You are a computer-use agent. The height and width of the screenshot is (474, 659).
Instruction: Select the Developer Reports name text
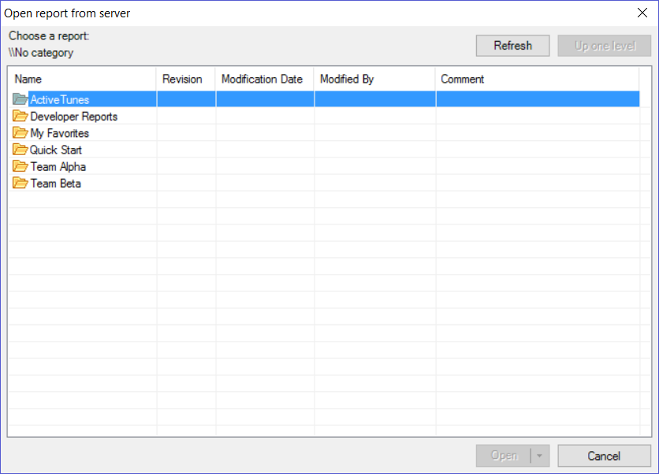click(74, 117)
